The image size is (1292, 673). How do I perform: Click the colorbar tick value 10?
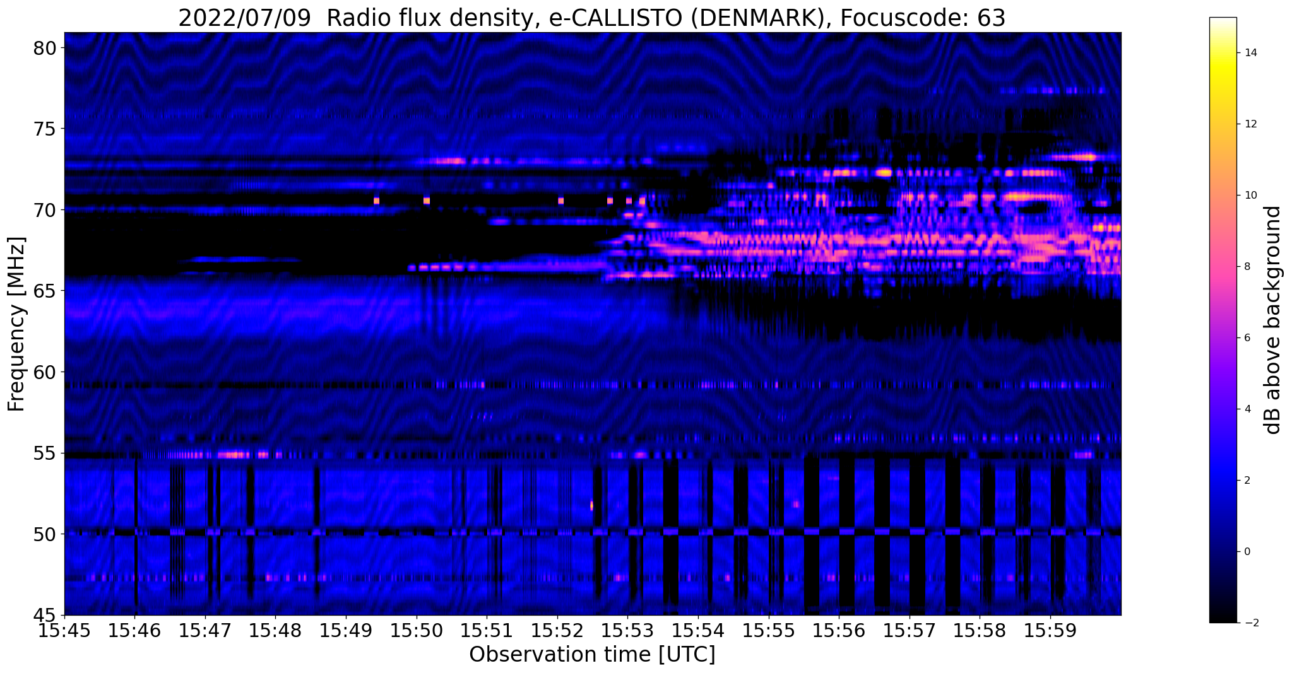[1250, 196]
